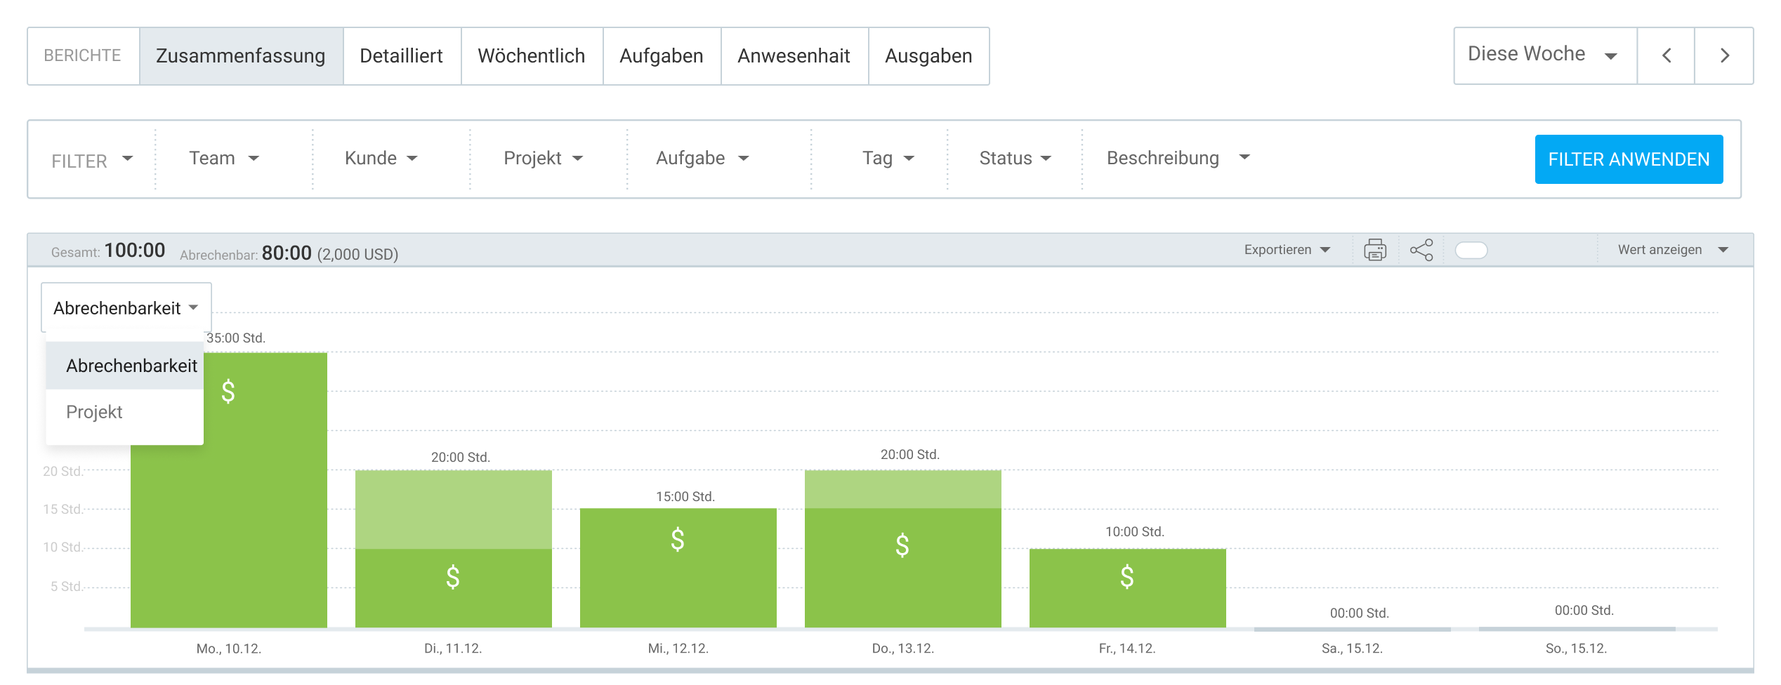Open the Diese Woche date range picker
The height and width of the screenshot is (685, 1781).
click(x=1544, y=53)
